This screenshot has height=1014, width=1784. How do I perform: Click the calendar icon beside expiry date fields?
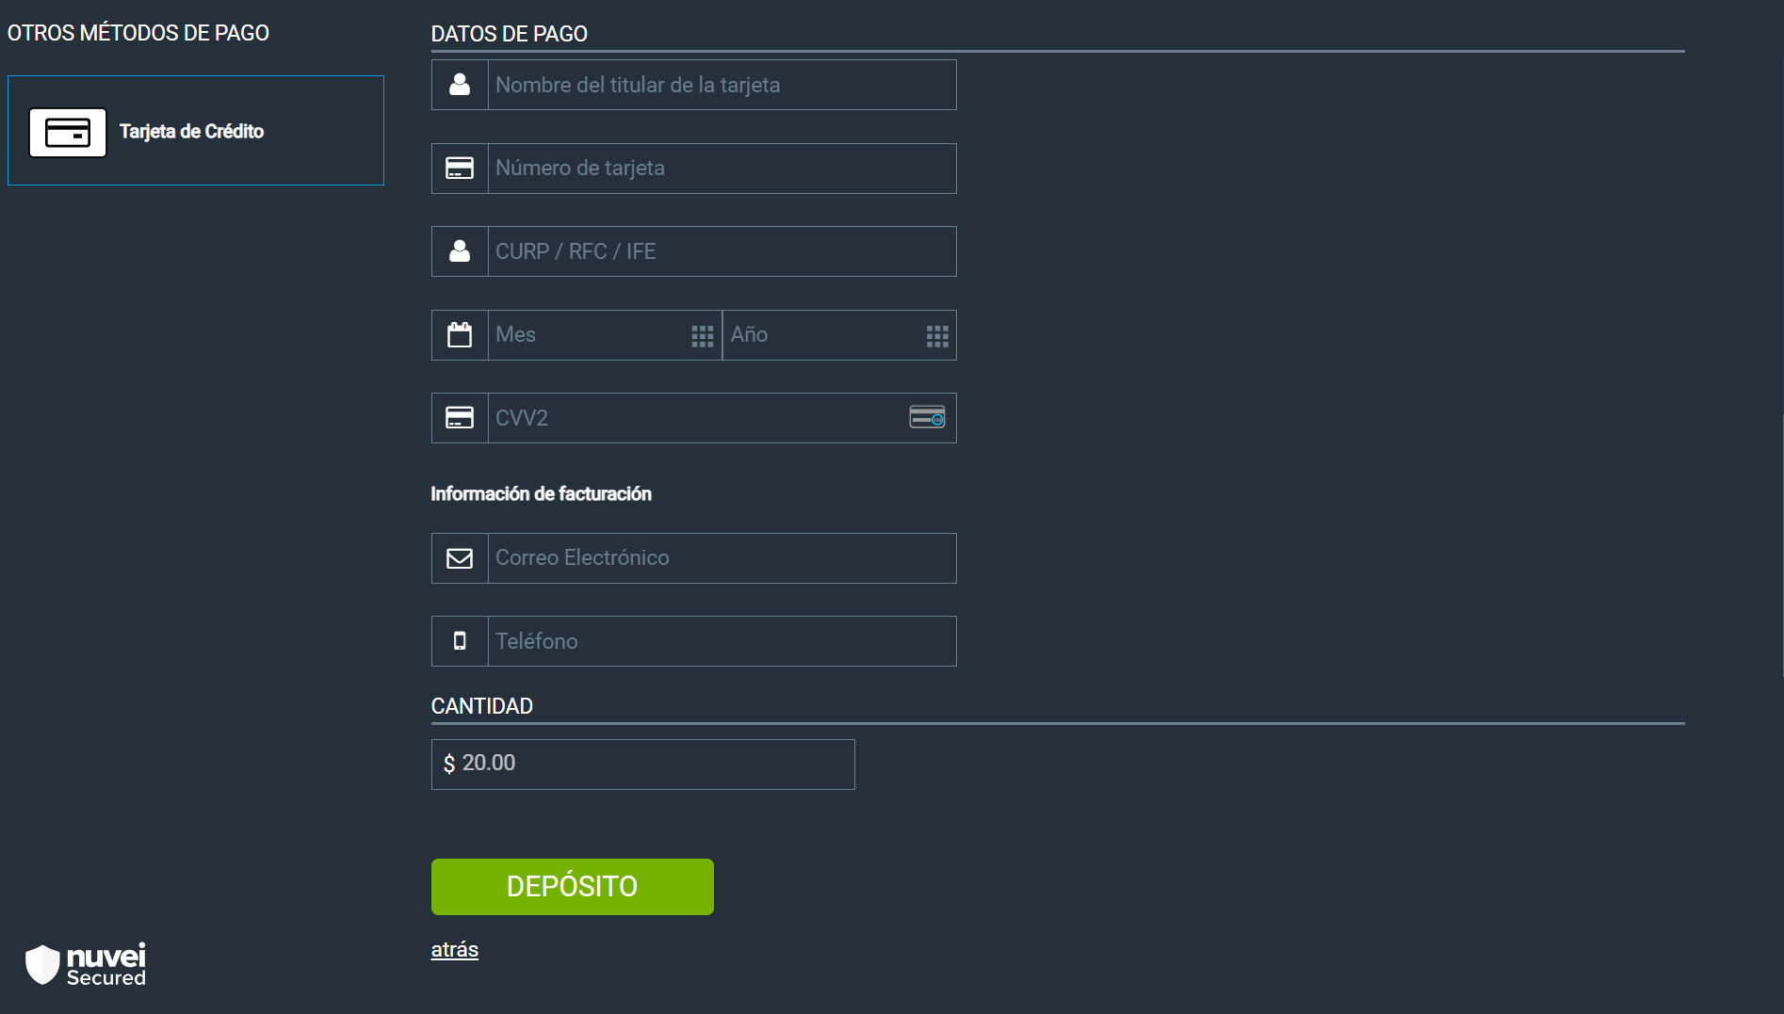click(x=460, y=335)
